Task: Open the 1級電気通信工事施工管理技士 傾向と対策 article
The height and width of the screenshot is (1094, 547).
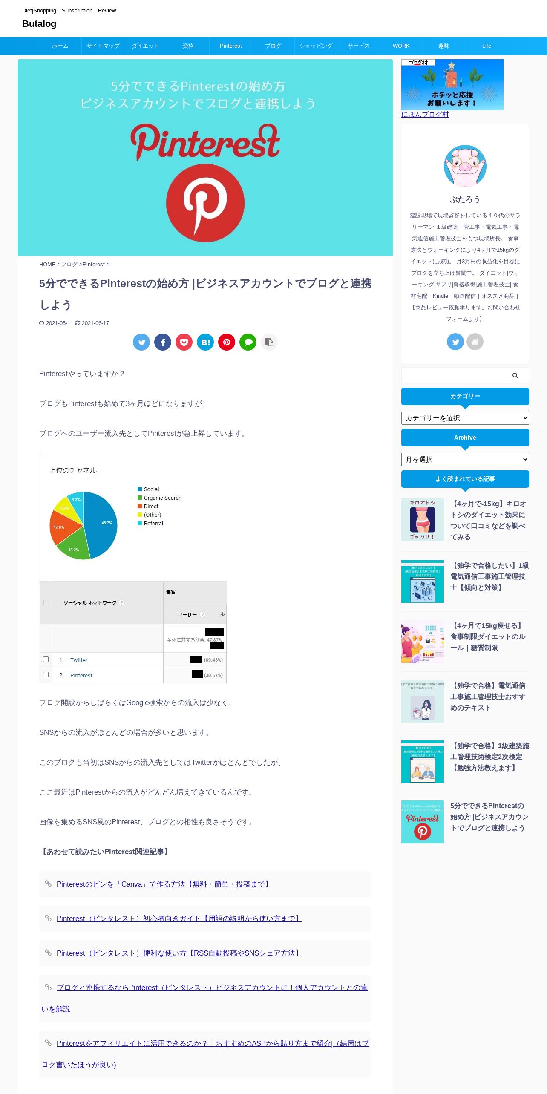Action: (489, 576)
